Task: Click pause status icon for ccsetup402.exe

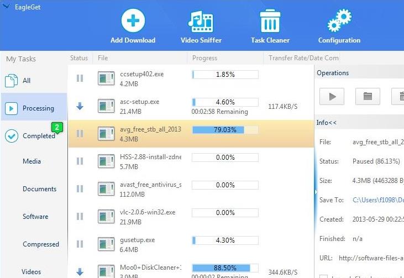Action: click(x=80, y=78)
